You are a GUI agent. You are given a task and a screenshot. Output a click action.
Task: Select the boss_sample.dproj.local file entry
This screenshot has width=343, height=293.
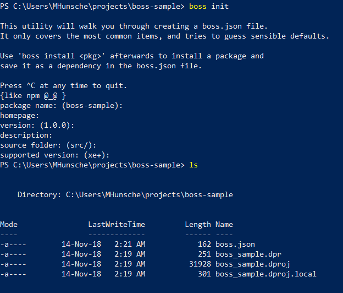point(266,274)
